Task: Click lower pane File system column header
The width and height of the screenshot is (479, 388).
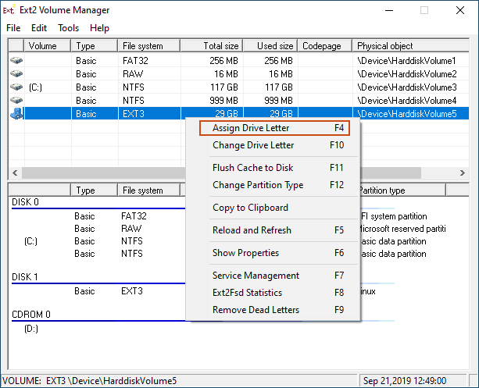Action: 149,190
